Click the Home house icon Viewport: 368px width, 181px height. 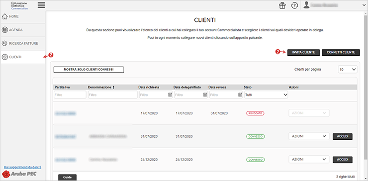pyautogui.click(x=4, y=17)
